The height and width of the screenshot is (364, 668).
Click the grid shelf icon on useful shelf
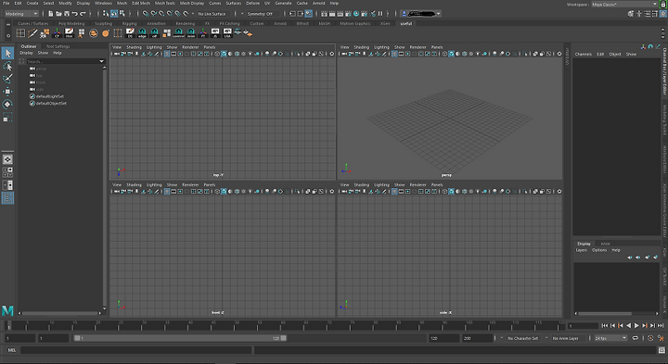tap(20, 33)
